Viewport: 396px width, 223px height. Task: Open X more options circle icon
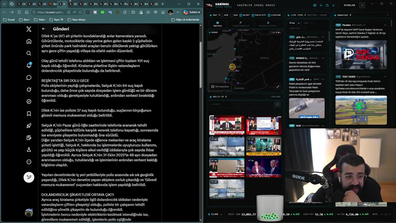click(x=29, y=162)
